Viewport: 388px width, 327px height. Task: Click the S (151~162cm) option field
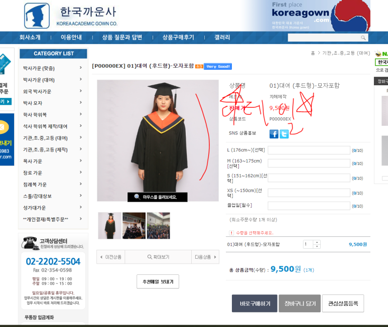(309, 178)
